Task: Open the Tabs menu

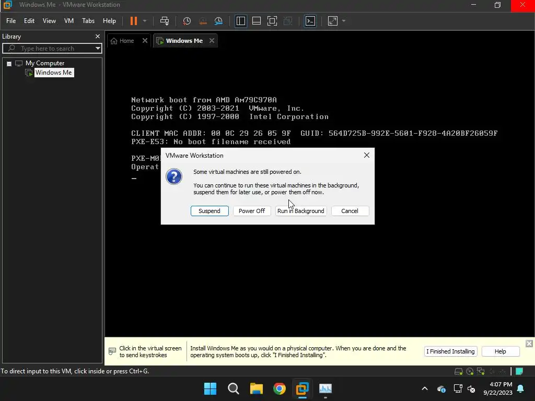Action: tap(88, 21)
